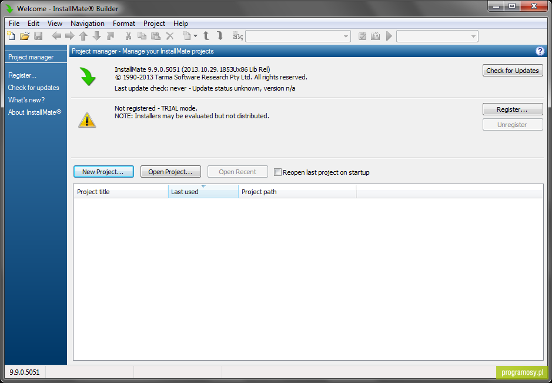Sort by the Last used column header
Screen dimensions: 552x383
pos(203,192)
